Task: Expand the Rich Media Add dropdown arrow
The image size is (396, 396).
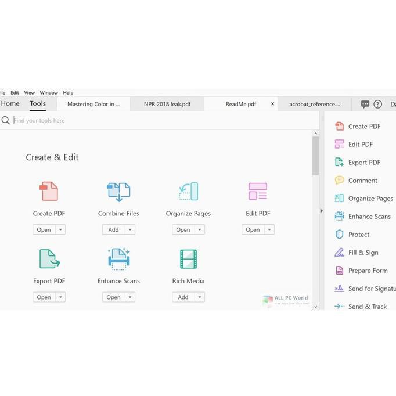Action: (200, 297)
